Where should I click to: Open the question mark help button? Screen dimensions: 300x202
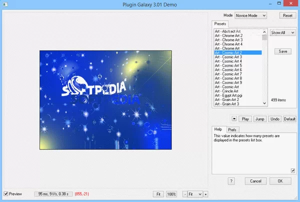click(x=231, y=180)
